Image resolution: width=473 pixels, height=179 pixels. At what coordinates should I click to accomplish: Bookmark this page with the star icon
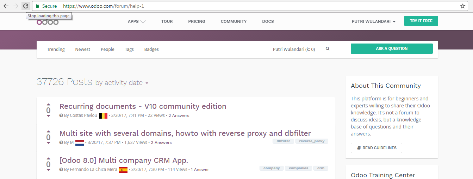[463, 6]
